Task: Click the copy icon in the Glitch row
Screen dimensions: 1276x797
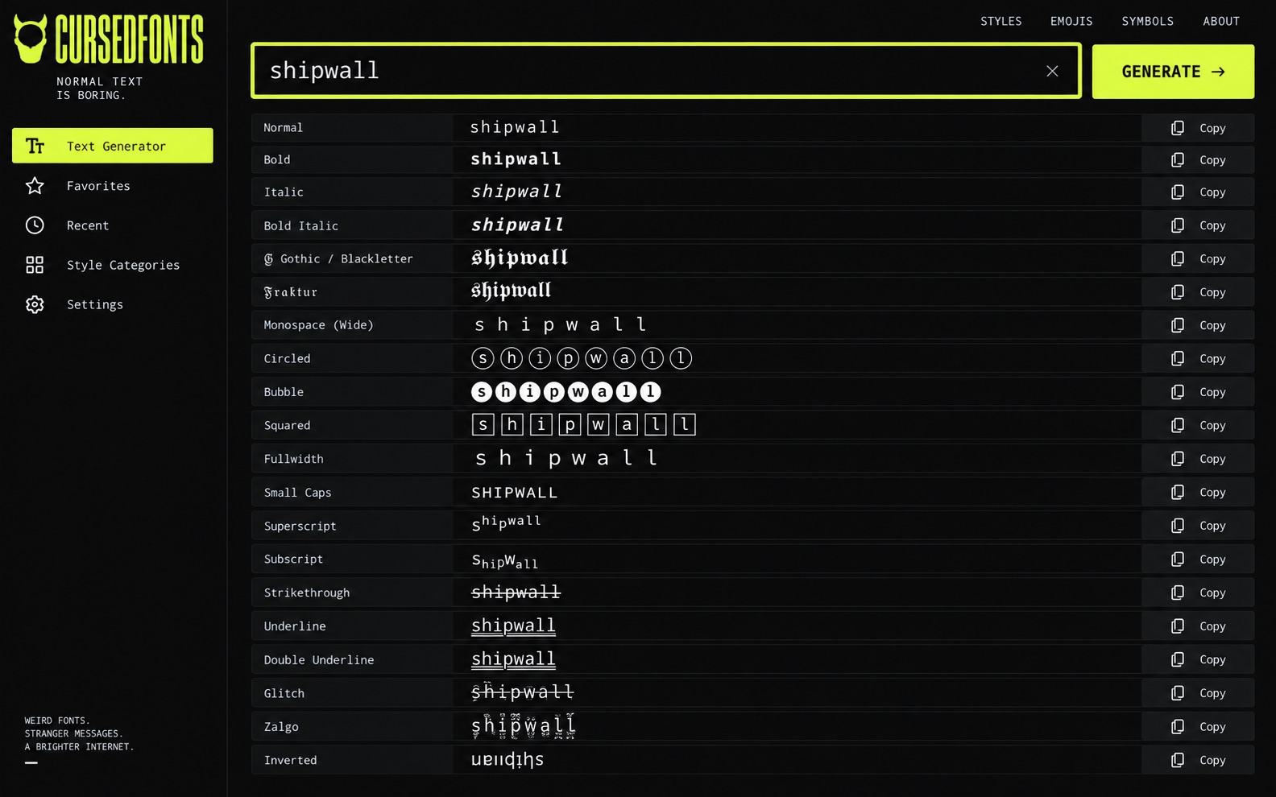Action: 1178,693
